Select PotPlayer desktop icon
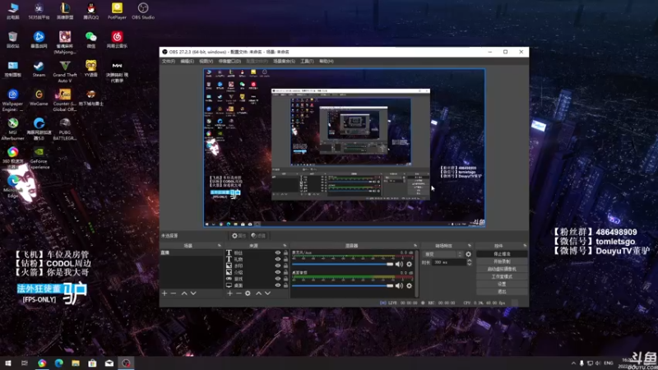Viewport: 658px width, 370px height. (x=117, y=11)
